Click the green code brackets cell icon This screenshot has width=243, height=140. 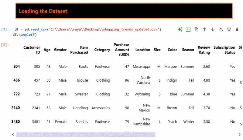coord(188,30)
